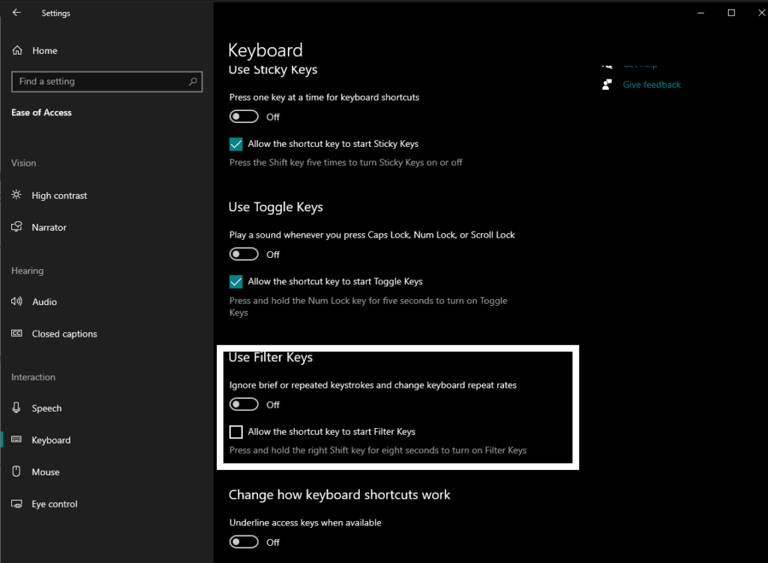Enable the Toggle Keys switch
The image size is (768, 563).
coord(244,255)
